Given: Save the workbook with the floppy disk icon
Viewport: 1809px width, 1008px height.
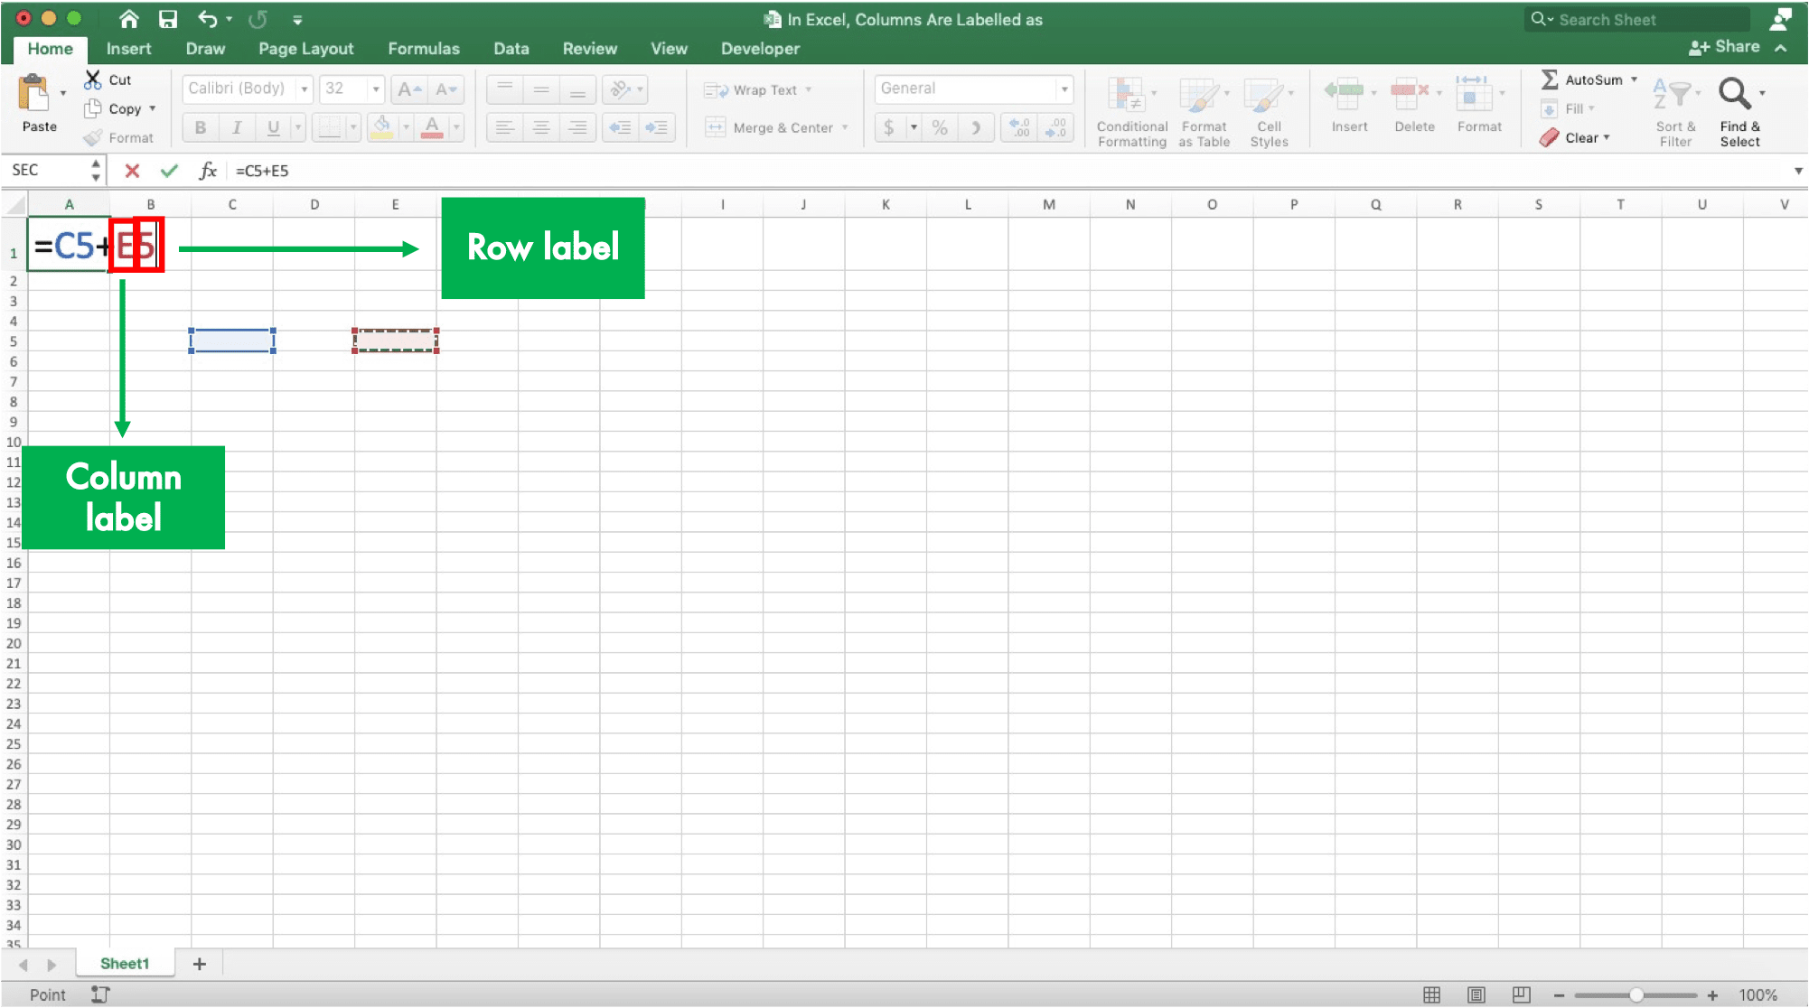Looking at the screenshot, I should 168,19.
